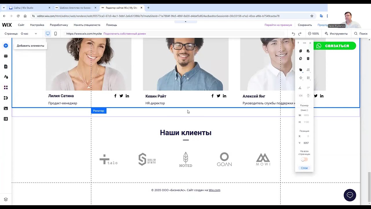Go to the browser home page icon
The width and height of the screenshot is (371, 209).
pos(25,16)
